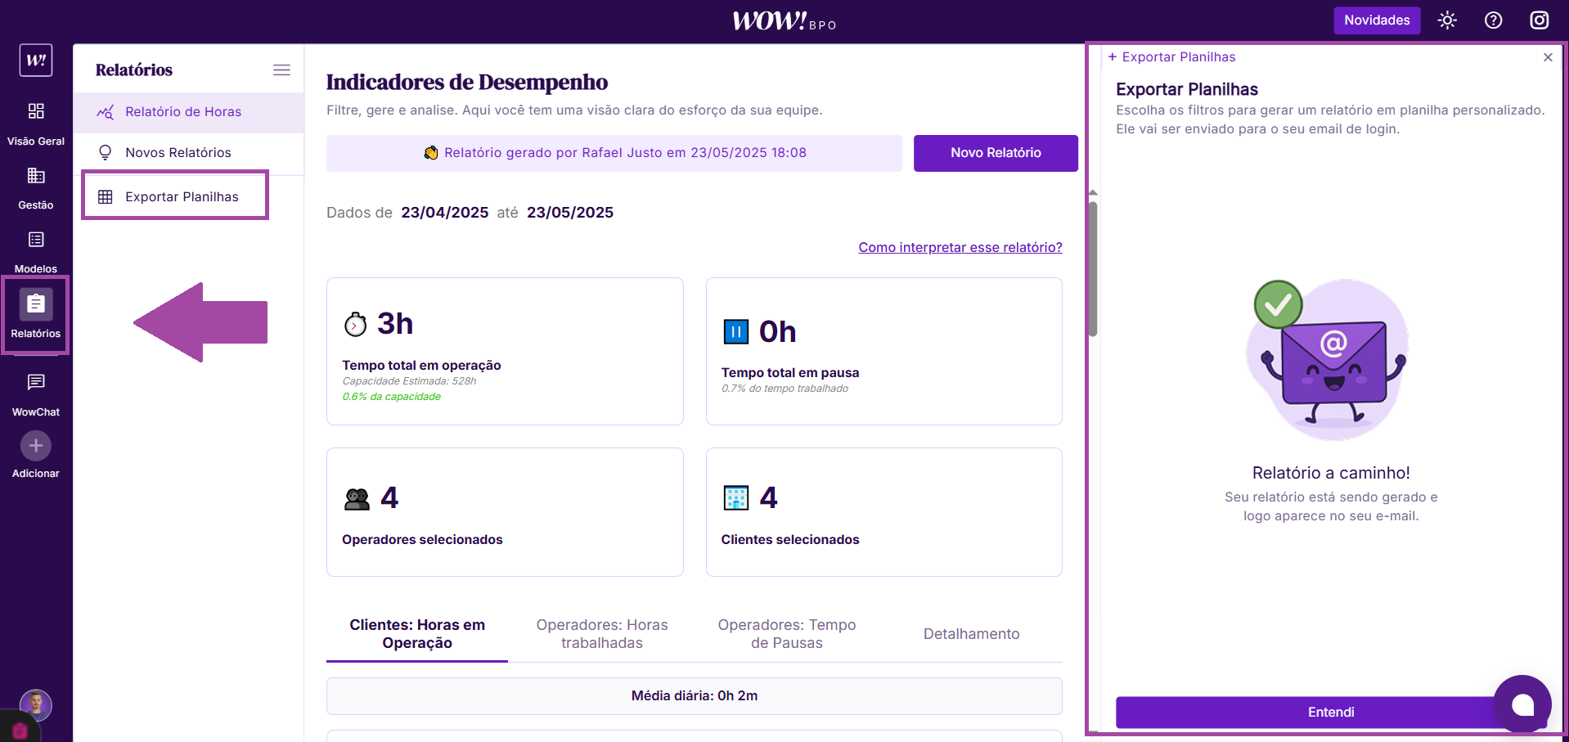Open the Instagram icon in header
The image size is (1569, 742).
pos(1539,20)
